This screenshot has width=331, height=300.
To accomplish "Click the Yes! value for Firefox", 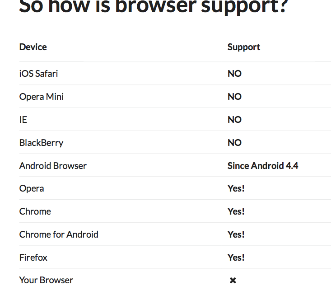I will [x=236, y=258].
